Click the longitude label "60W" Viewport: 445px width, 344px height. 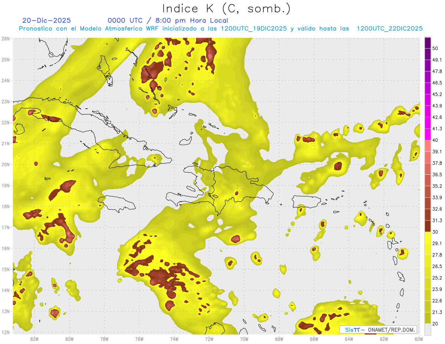point(419,339)
